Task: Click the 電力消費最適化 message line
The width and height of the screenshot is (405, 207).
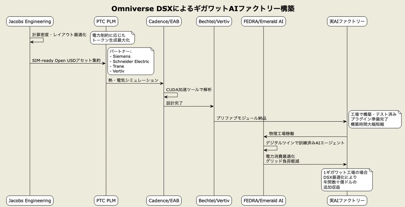Action: [x=280, y=156]
